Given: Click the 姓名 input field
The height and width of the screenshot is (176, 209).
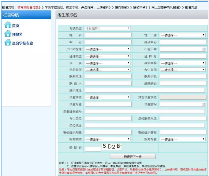Looking at the screenshot, I should [108, 35].
